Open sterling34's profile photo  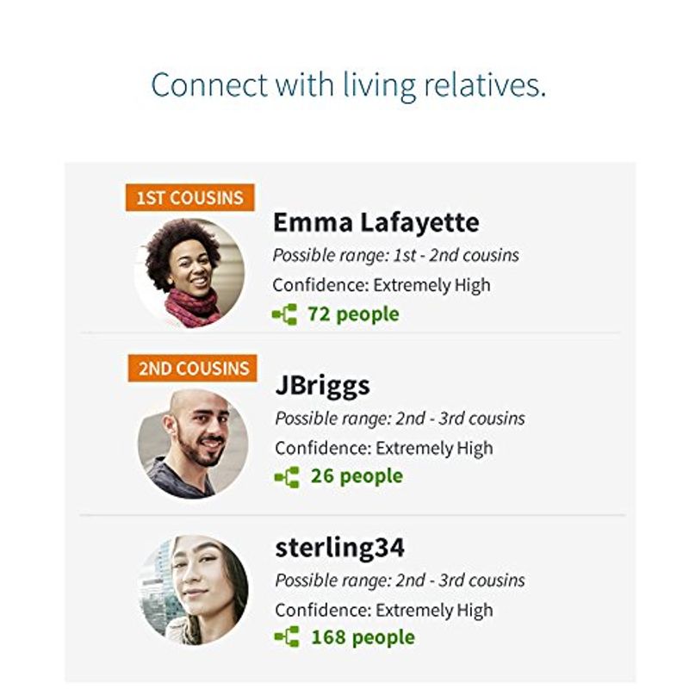point(193,590)
